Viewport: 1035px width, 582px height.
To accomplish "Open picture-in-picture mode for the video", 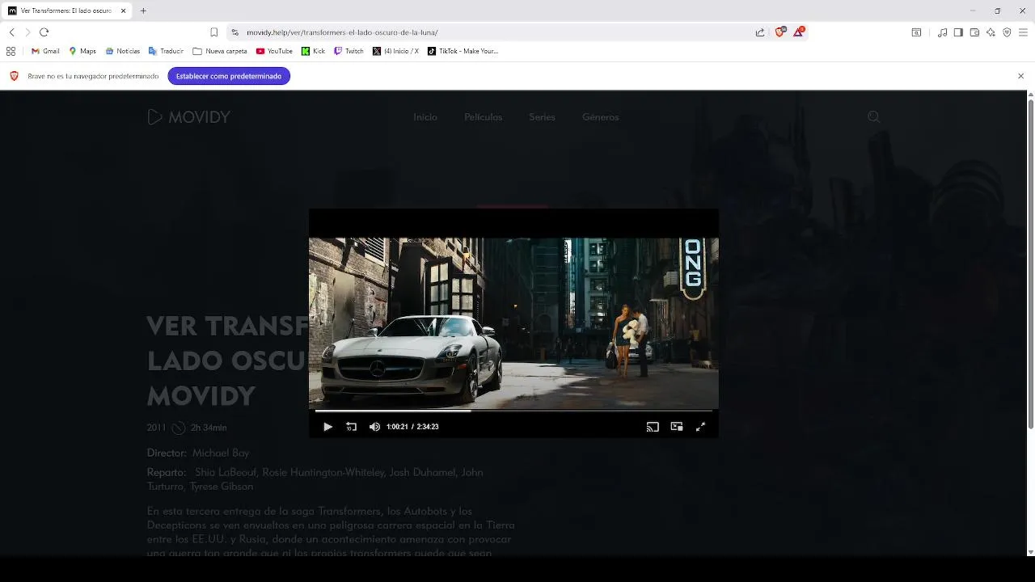I will tap(677, 427).
